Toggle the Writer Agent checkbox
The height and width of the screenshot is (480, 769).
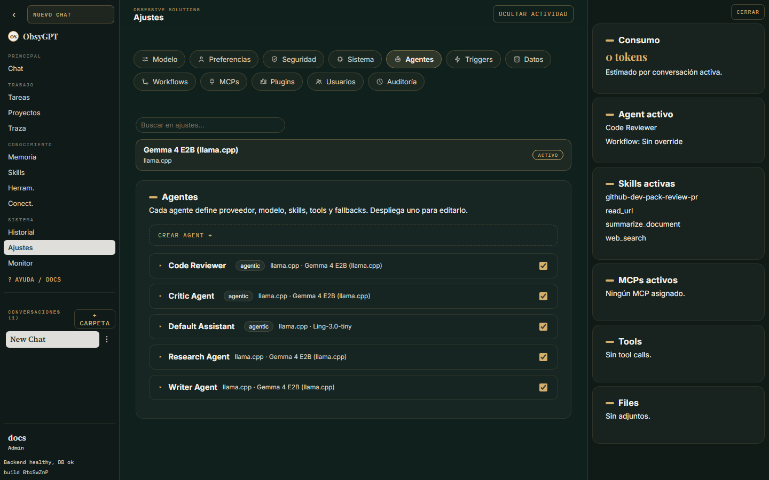point(544,387)
